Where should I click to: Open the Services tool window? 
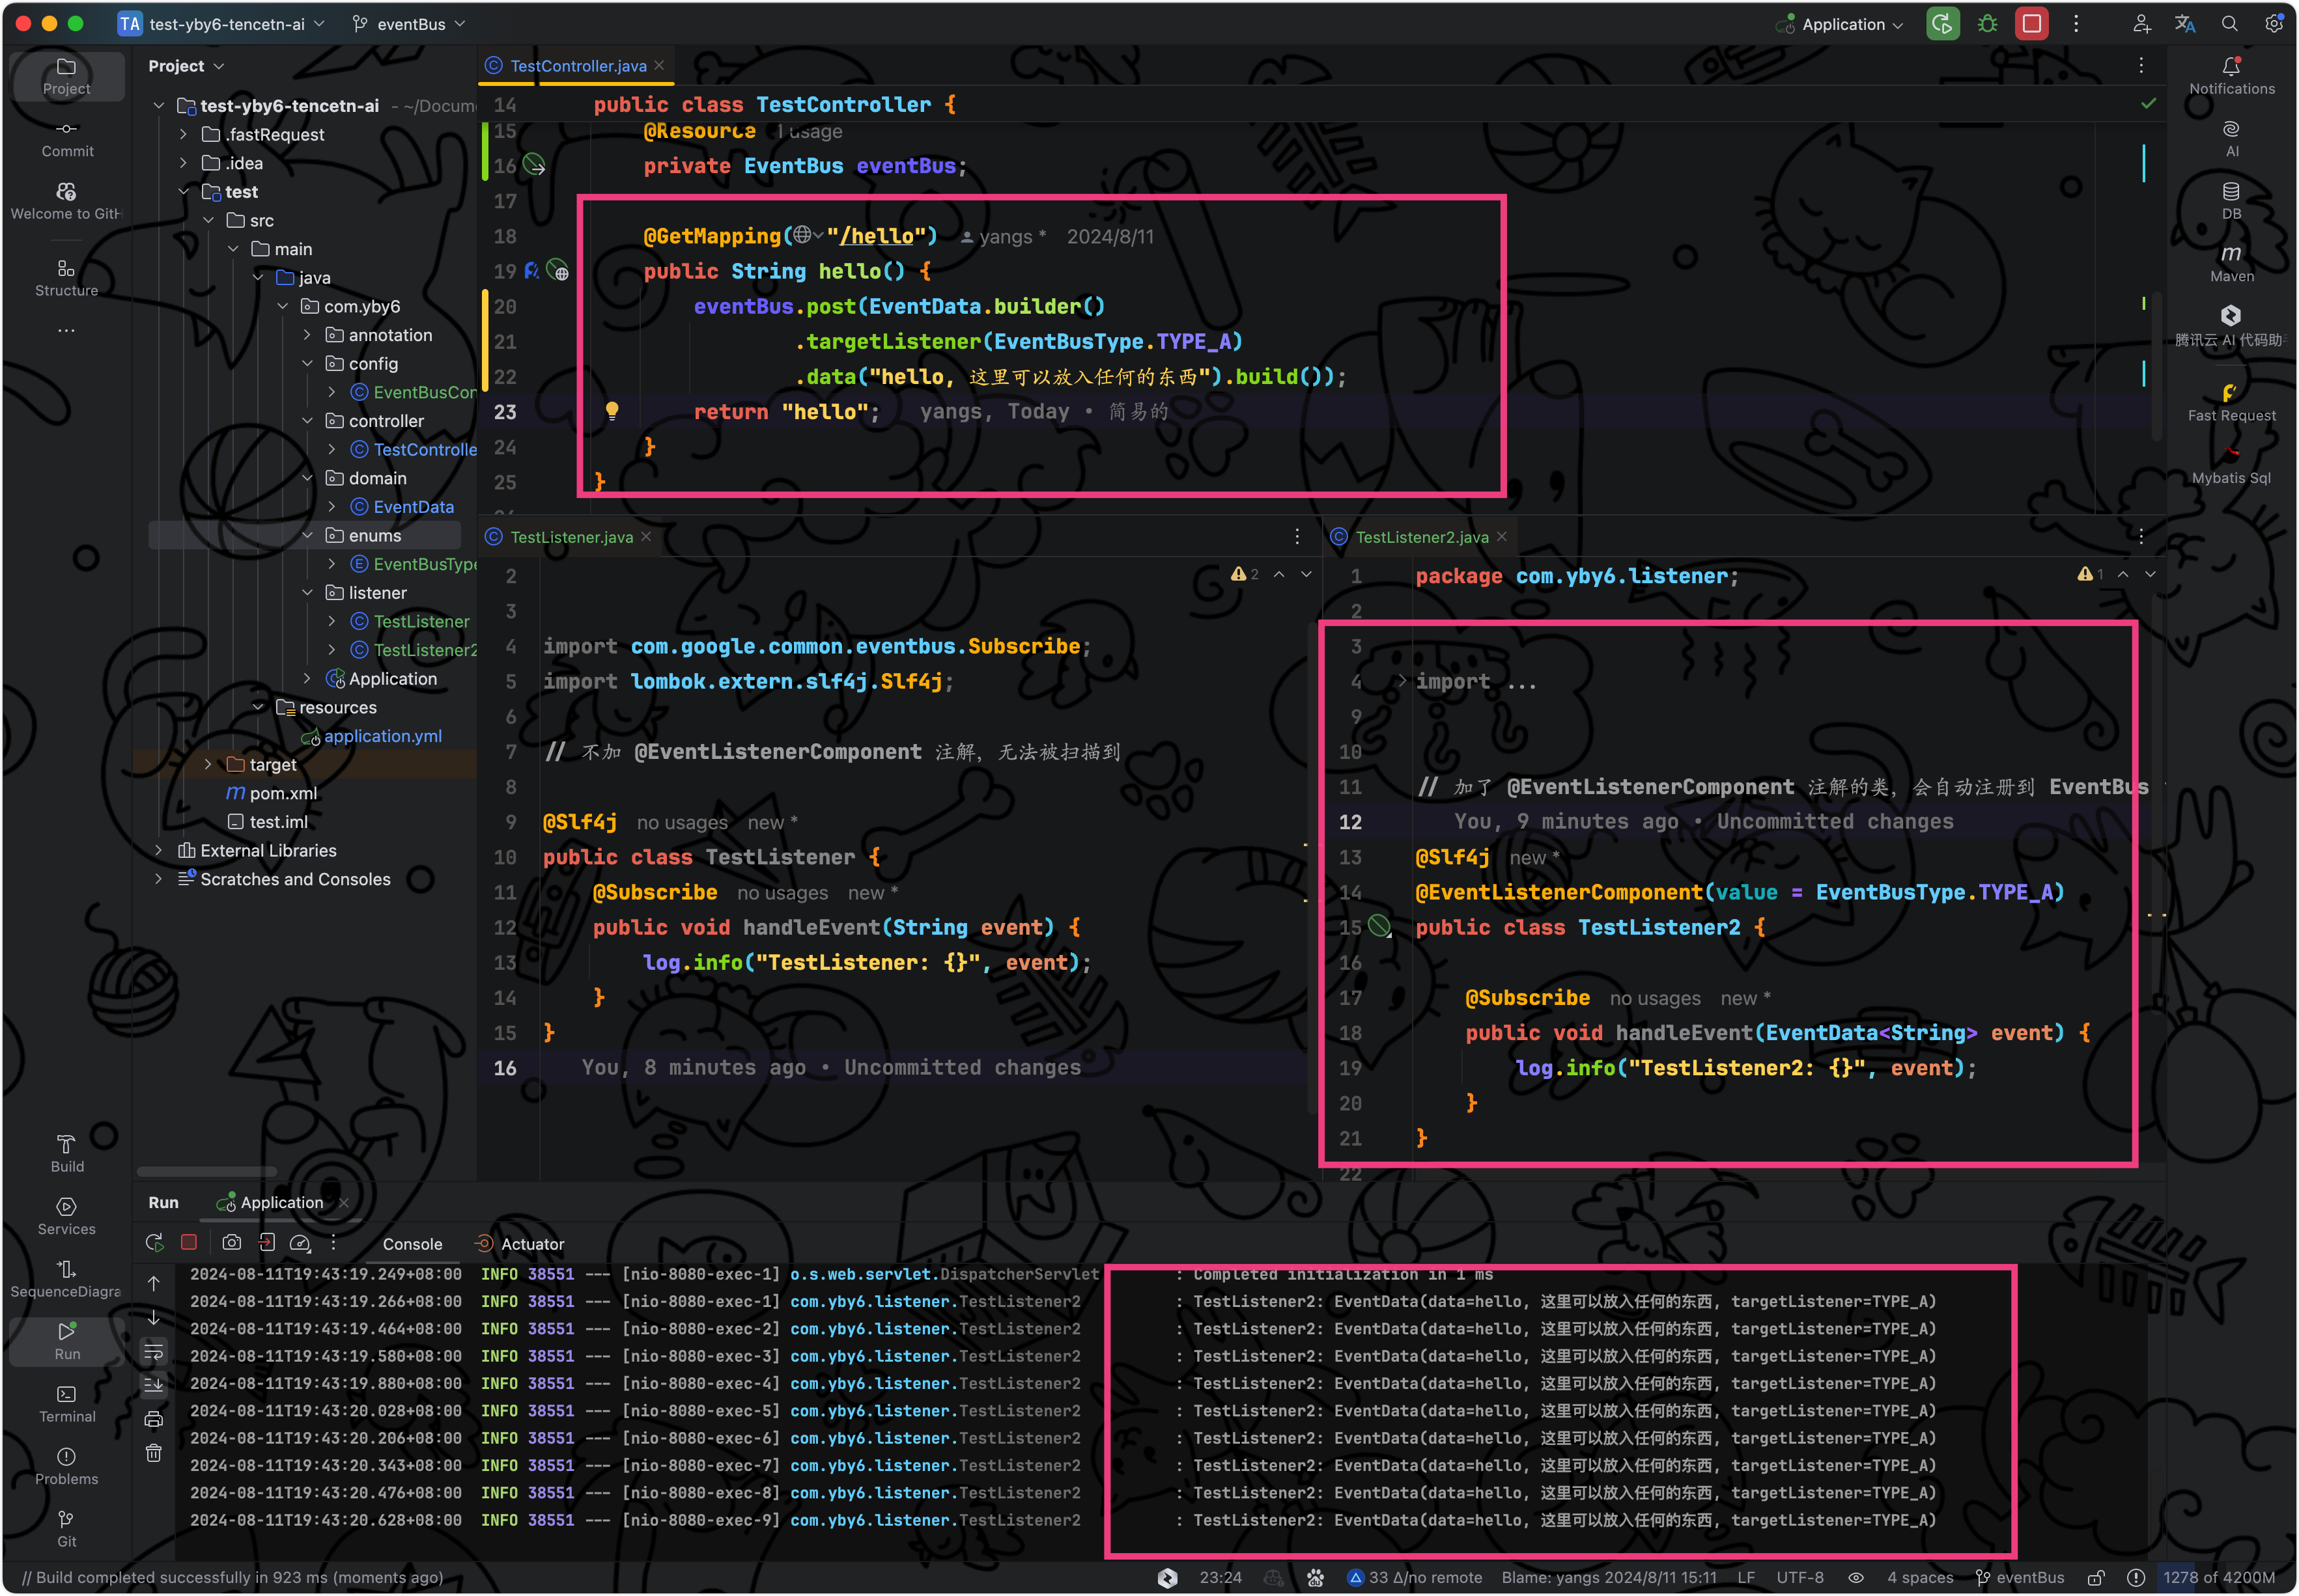click(x=66, y=1216)
